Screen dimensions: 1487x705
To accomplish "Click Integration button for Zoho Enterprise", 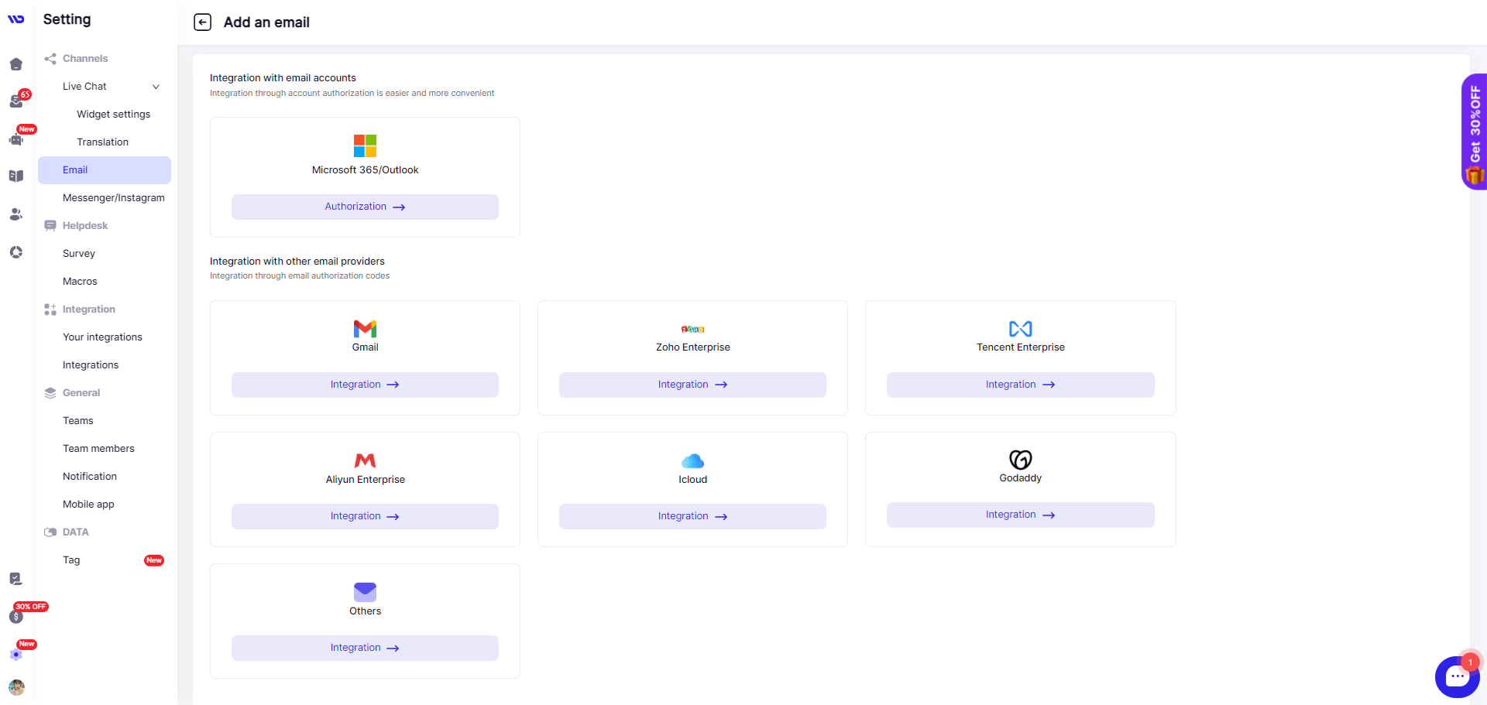I will tap(692, 385).
